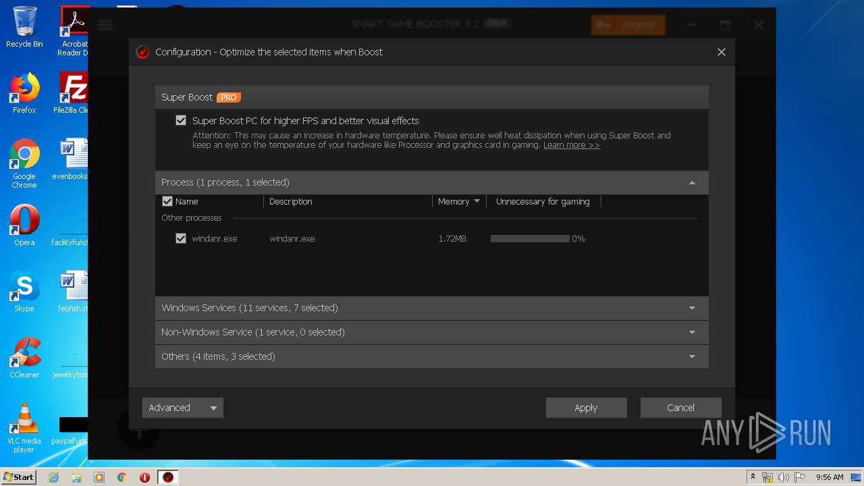The height and width of the screenshot is (486, 864).
Task: Open Google Chrome desktop shortcut
Action: (24, 163)
